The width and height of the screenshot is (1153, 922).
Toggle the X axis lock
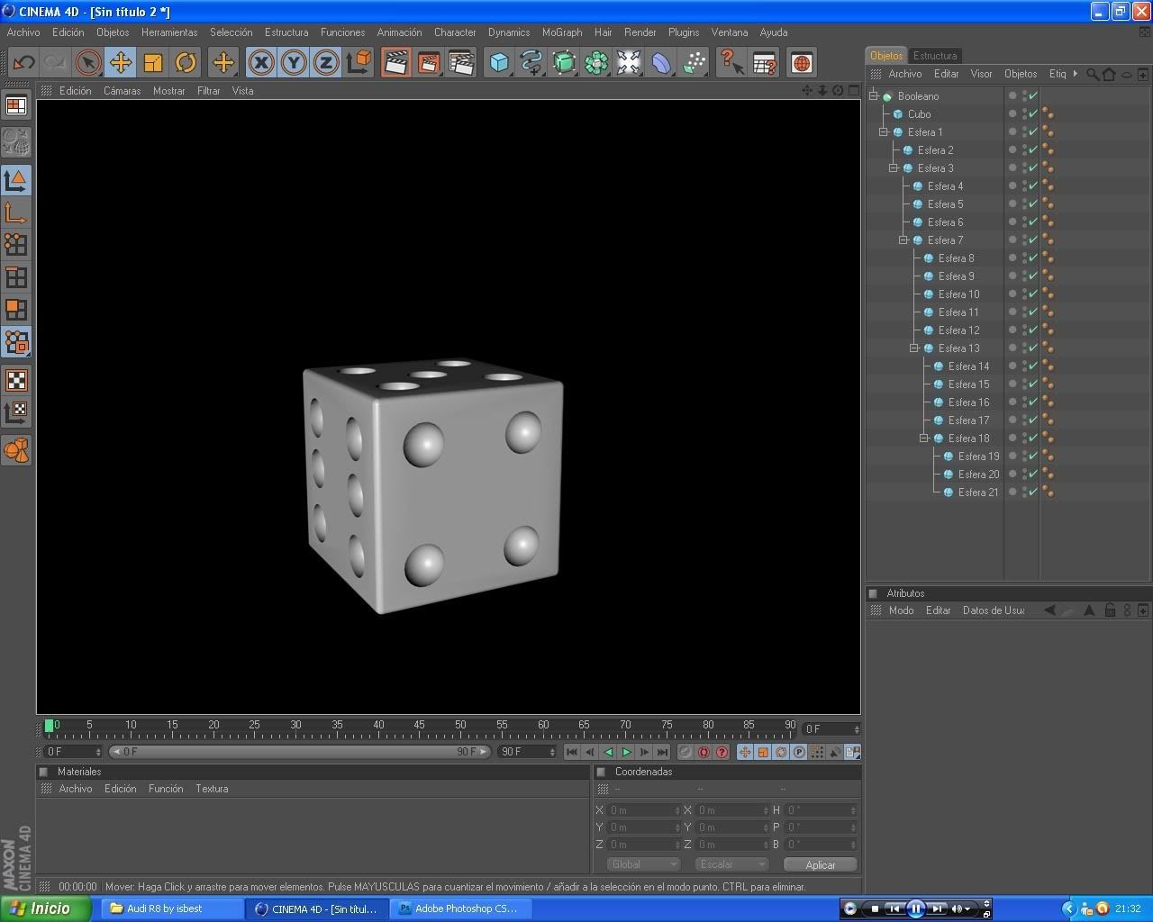coord(261,63)
